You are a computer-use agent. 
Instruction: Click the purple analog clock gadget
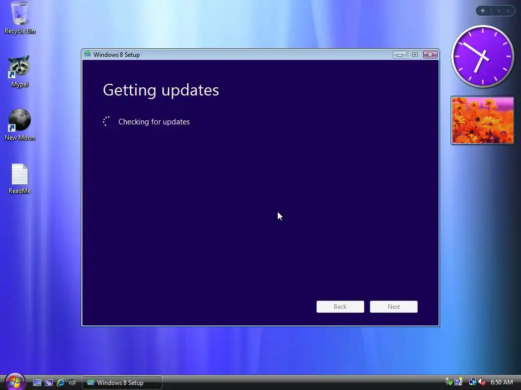click(482, 56)
